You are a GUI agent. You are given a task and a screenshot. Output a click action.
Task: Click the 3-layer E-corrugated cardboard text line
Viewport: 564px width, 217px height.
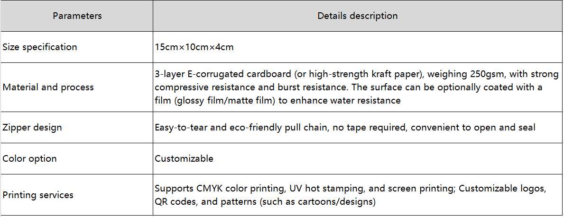pyautogui.click(x=356, y=75)
